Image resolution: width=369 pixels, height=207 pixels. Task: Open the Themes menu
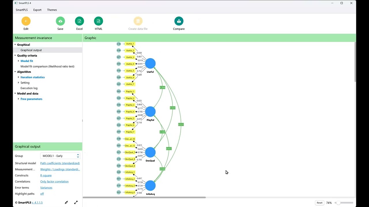click(x=52, y=10)
